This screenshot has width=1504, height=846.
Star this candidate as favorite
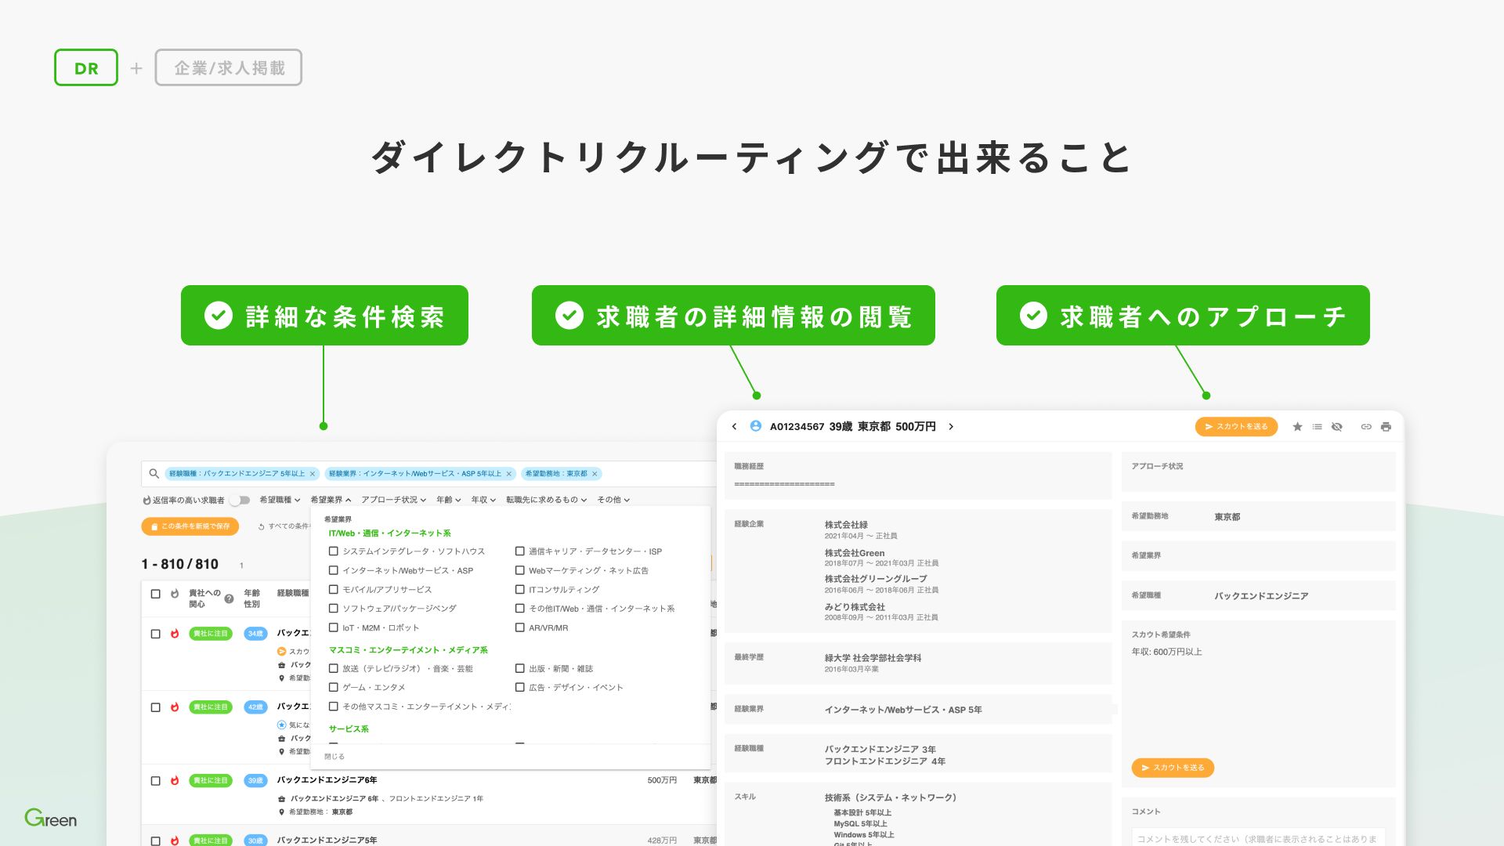coord(1297,427)
